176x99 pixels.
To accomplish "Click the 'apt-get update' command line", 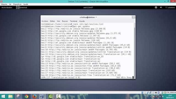I will point(65,26).
